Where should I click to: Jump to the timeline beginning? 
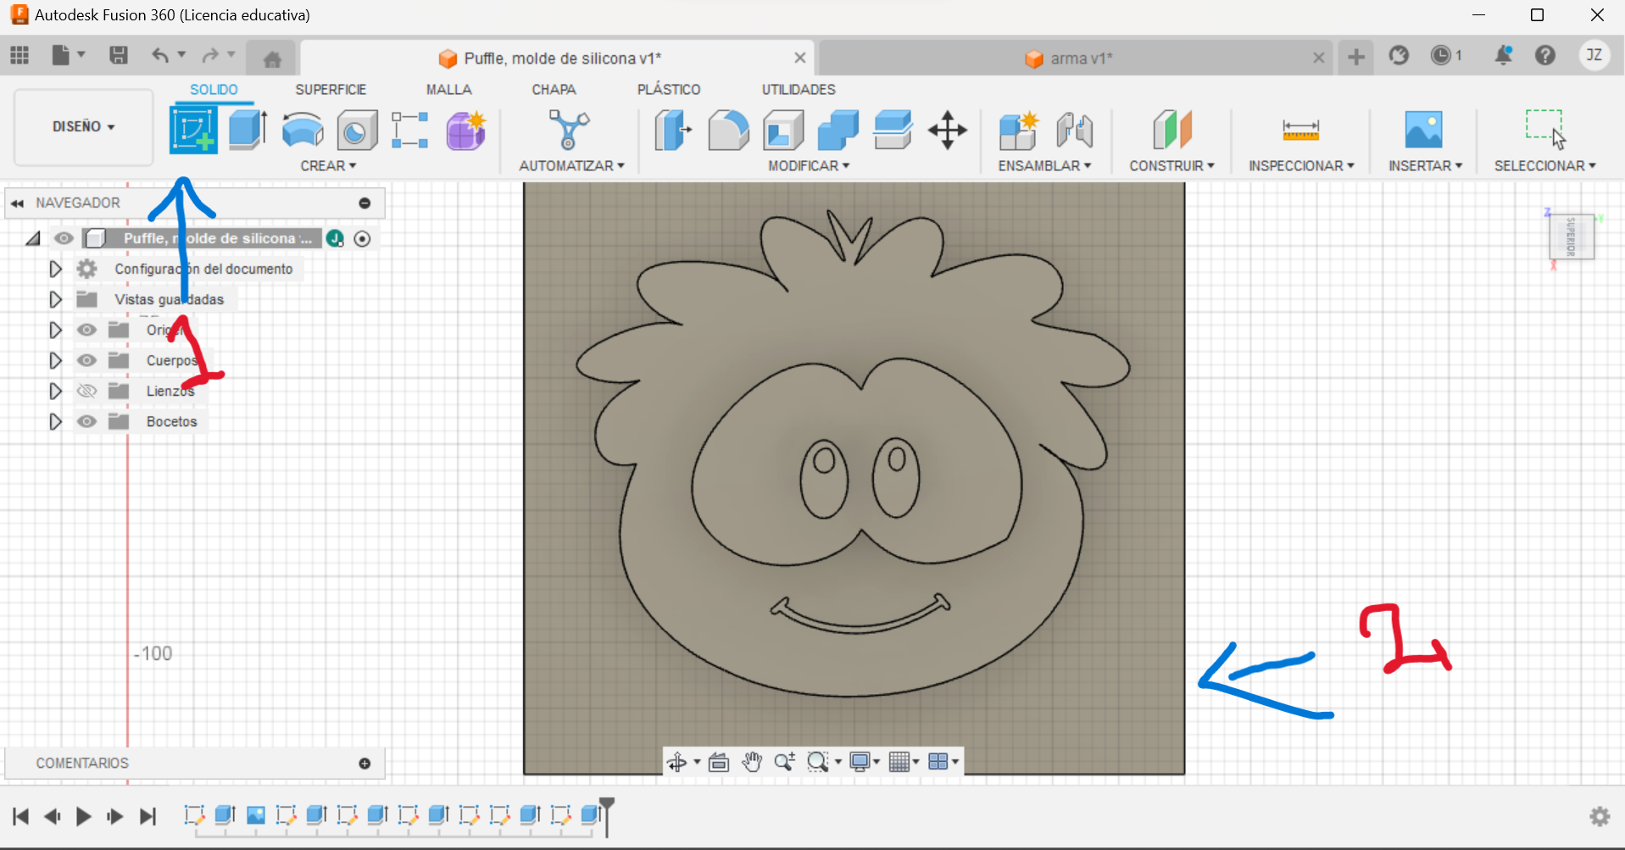click(x=21, y=816)
